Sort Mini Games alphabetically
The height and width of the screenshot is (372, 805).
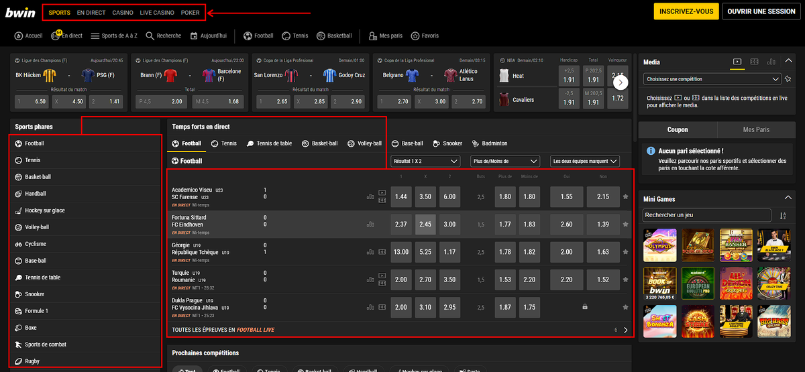(783, 215)
